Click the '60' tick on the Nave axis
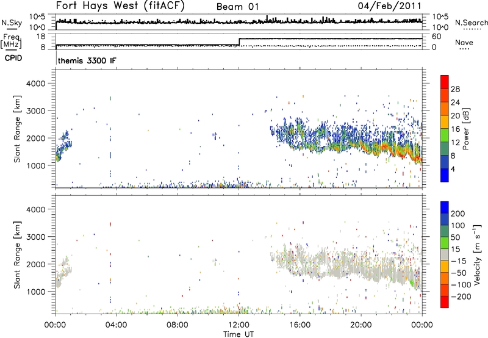Image resolution: width=488 pixels, height=338 pixels. pos(436,37)
